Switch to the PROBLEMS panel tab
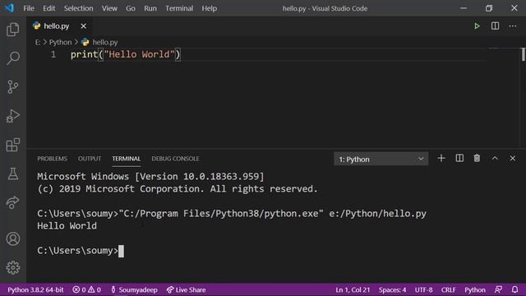 (52, 159)
